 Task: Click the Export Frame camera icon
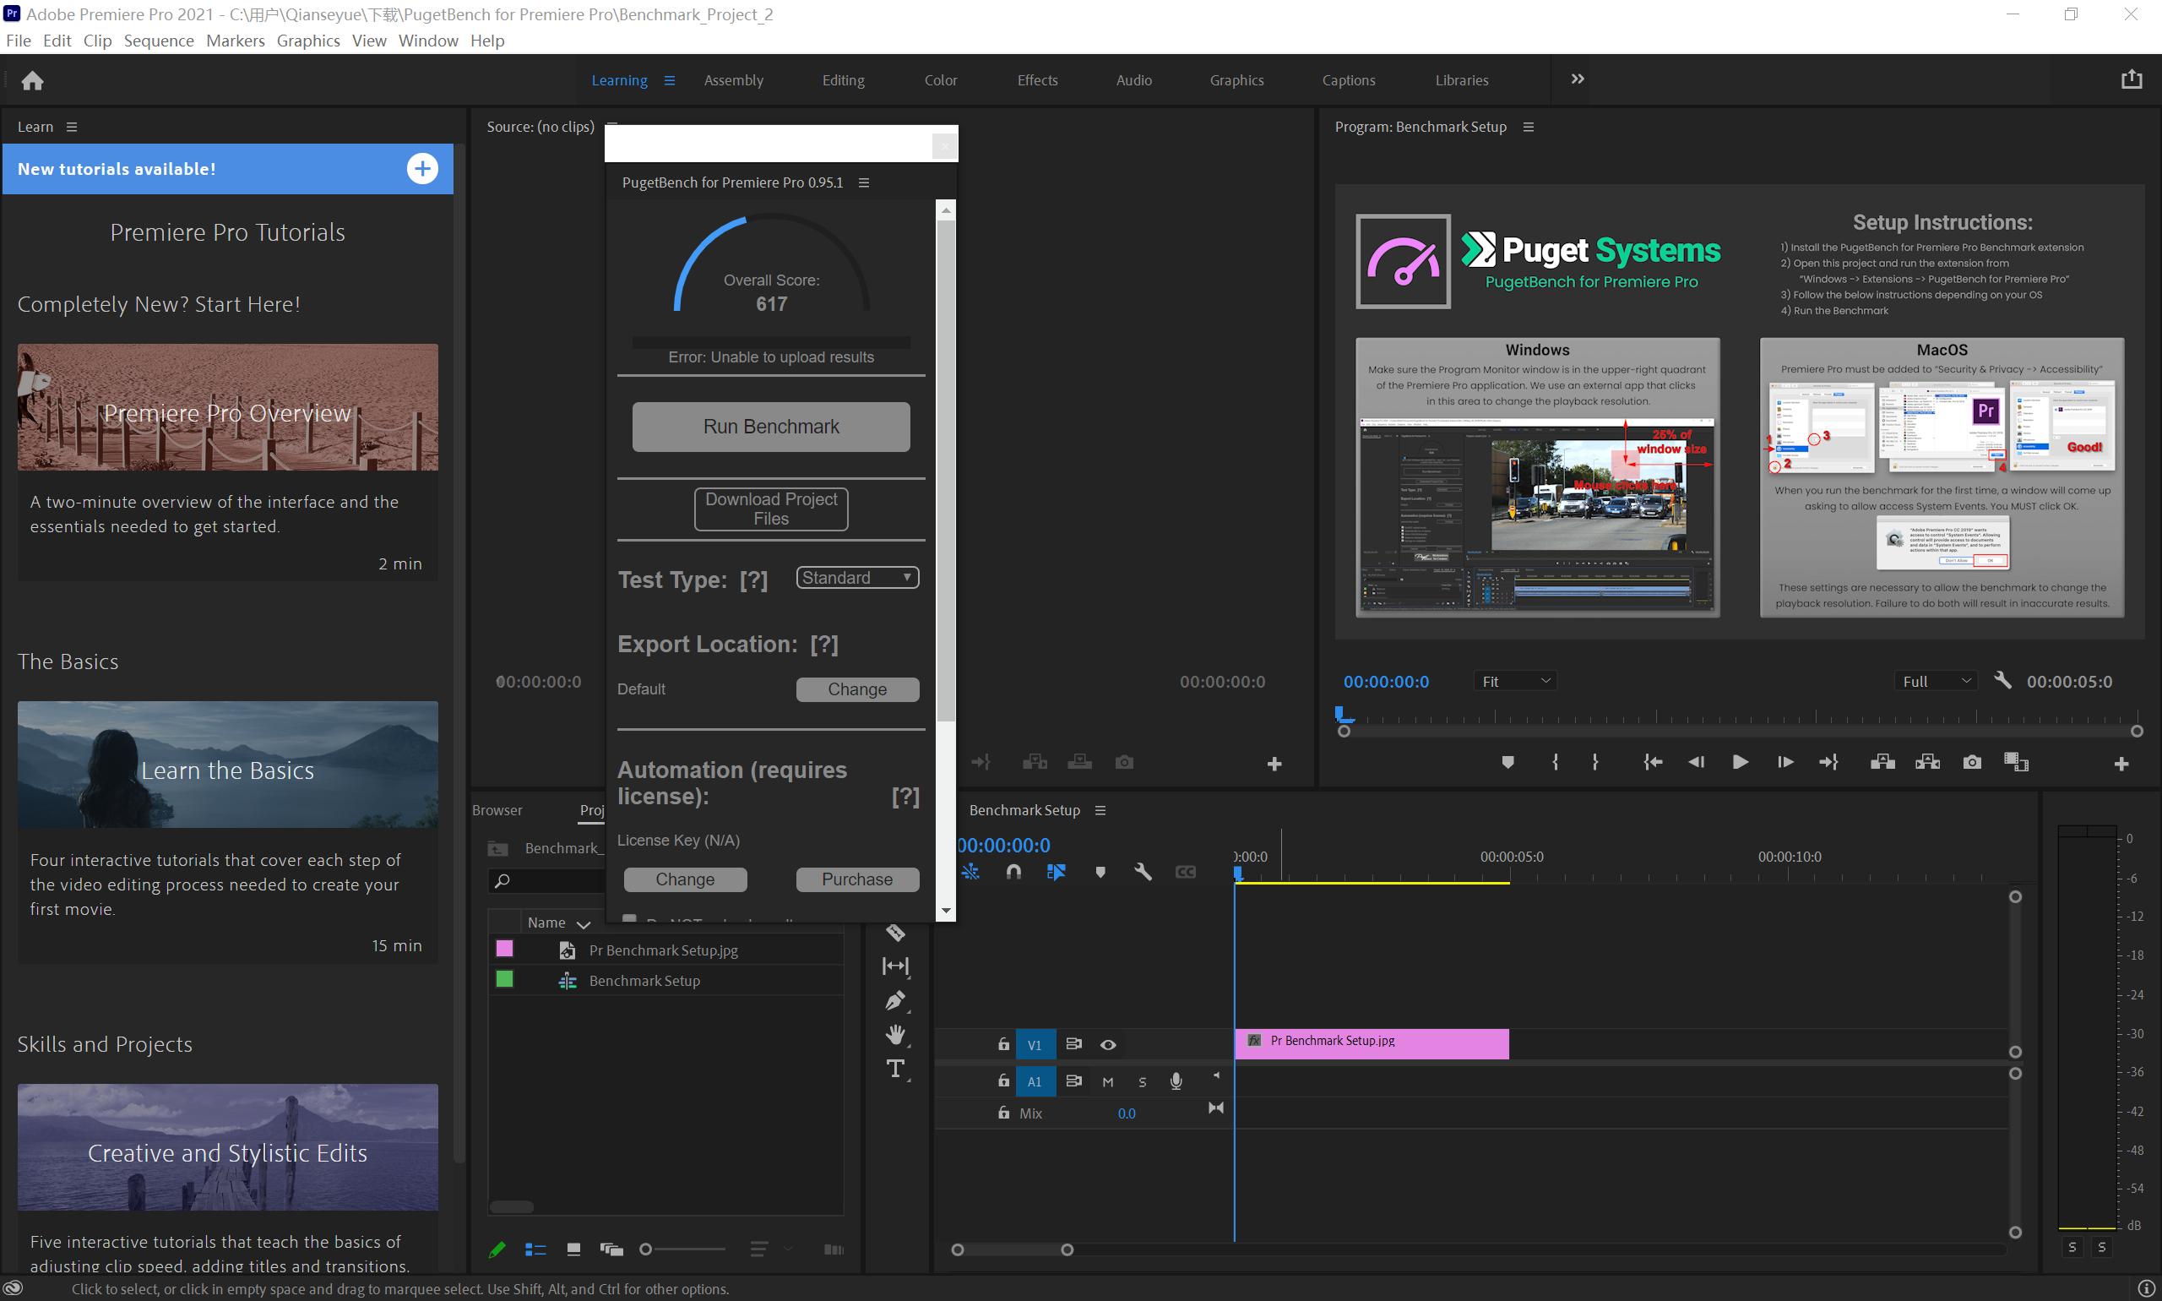(1972, 762)
